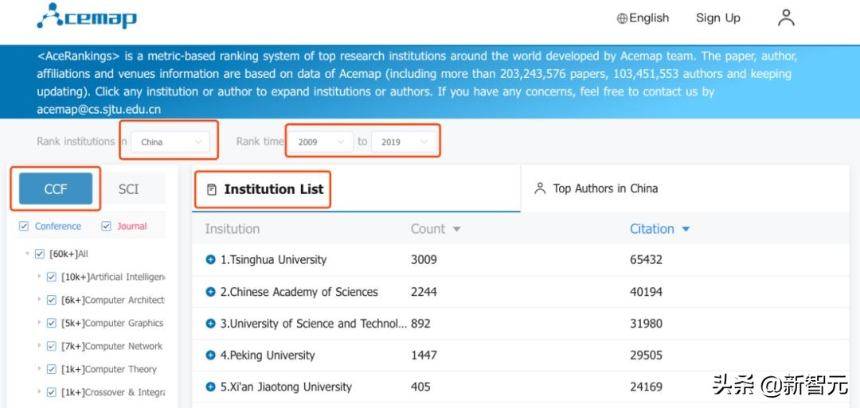Click the Citation column header

651,229
